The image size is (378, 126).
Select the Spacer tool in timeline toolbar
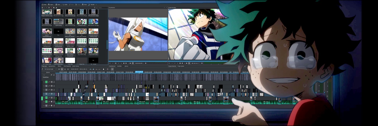68,69
